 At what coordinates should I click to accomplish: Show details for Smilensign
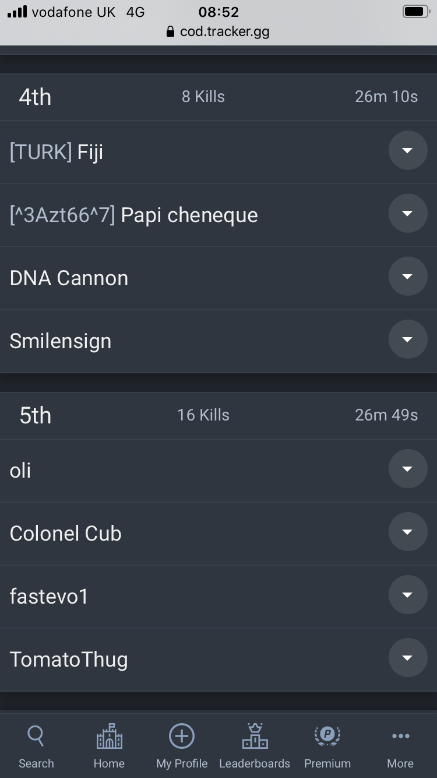pyautogui.click(x=408, y=339)
